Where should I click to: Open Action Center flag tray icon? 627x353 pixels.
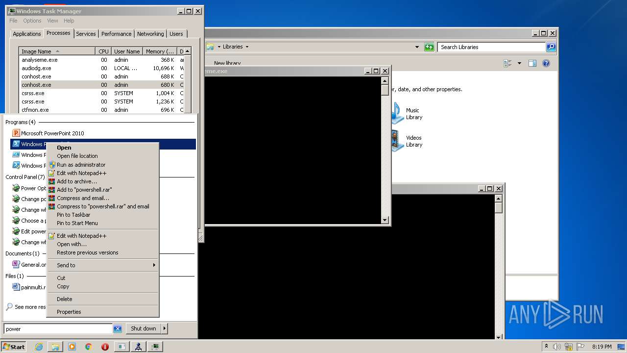(580, 347)
